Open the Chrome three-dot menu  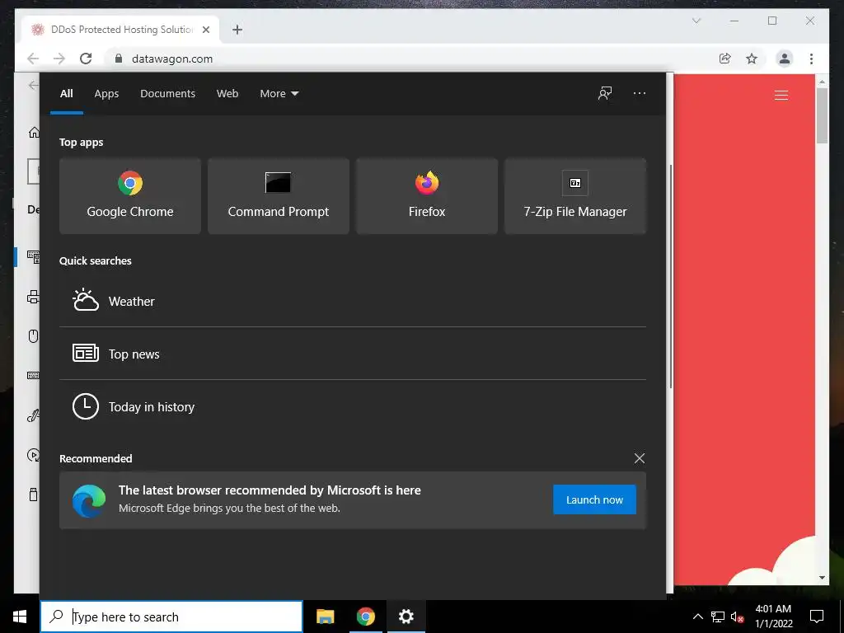[x=811, y=59]
